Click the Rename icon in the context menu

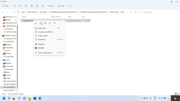tap(45, 23)
